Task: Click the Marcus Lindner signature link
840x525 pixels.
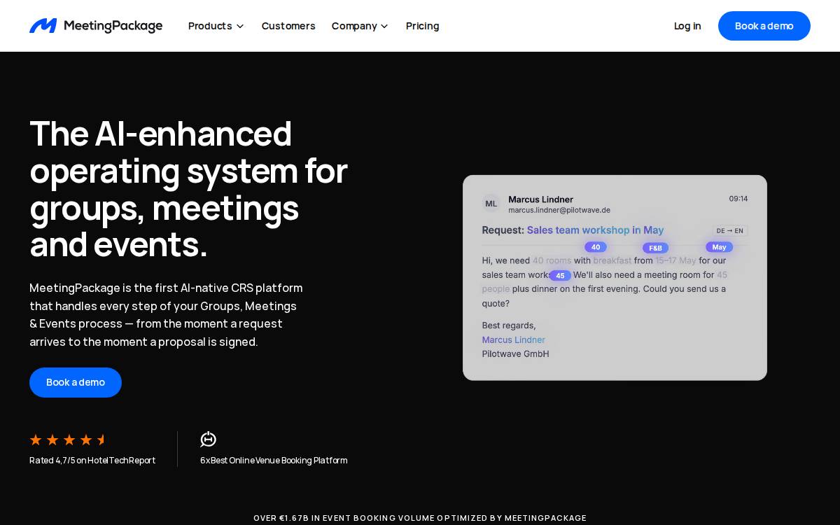Action: point(513,339)
